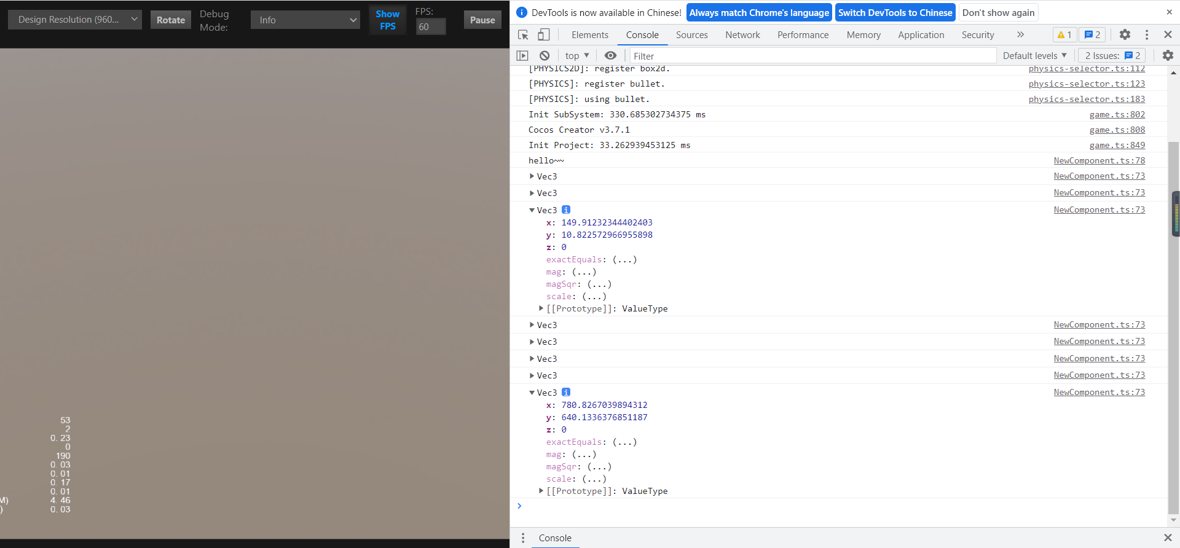Expand the Prototype ValueType under x 780.82
Image resolution: width=1180 pixels, height=548 pixels.
coord(541,491)
